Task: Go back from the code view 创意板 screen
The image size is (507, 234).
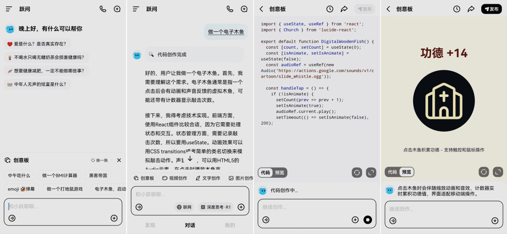Action: pyautogui.click(x=261, y=9)
